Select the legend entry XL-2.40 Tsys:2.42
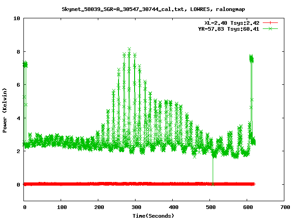 tap(232, 23)
